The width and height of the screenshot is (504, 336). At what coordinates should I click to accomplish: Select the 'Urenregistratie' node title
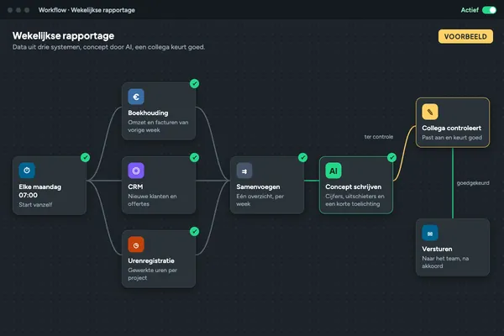[151, 260]
